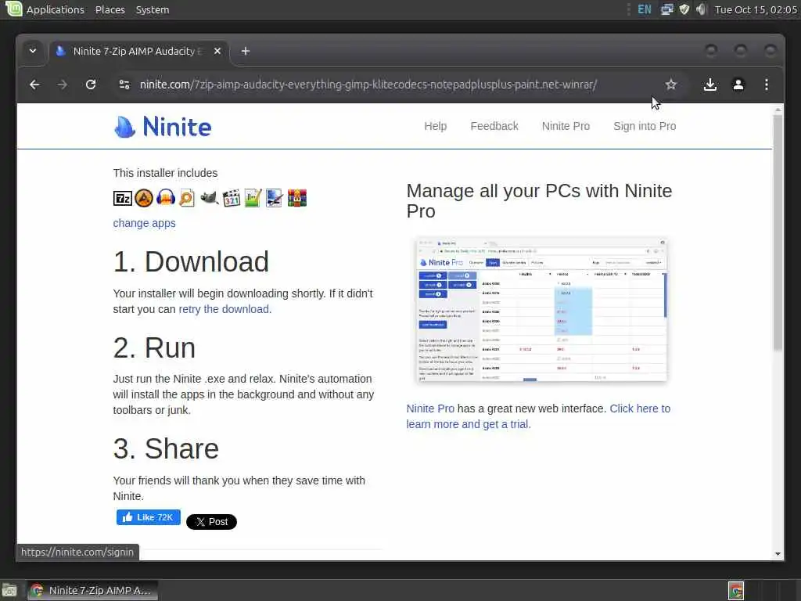Viewport: 801px width, 601px height.
Task: Click the page vertical scrollbar
Action: click(778, 232)
